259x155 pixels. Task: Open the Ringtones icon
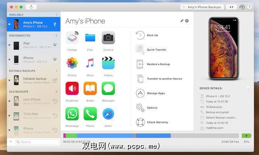click(x=72, y=88)
